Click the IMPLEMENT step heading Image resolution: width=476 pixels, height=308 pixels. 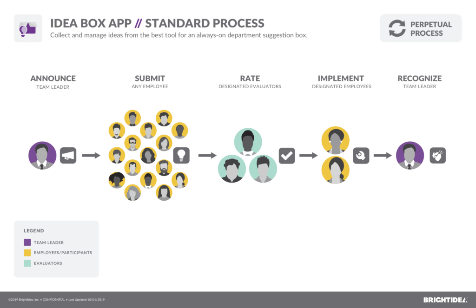[341, 79]
